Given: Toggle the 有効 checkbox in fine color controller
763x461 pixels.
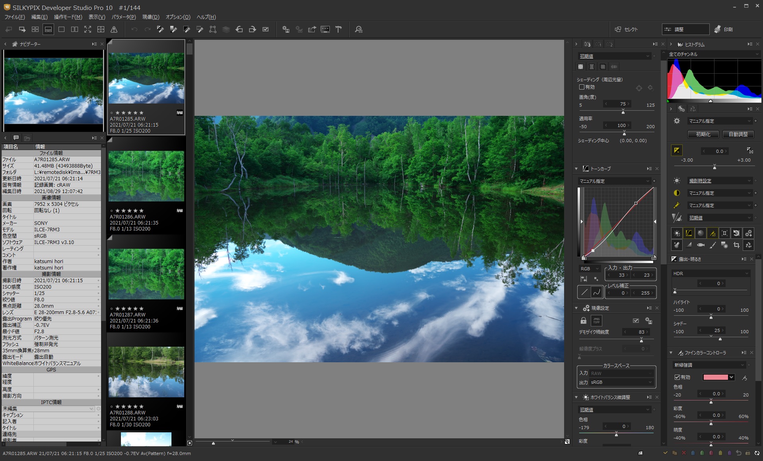Looking at the screenshot, I should point(677,377).
